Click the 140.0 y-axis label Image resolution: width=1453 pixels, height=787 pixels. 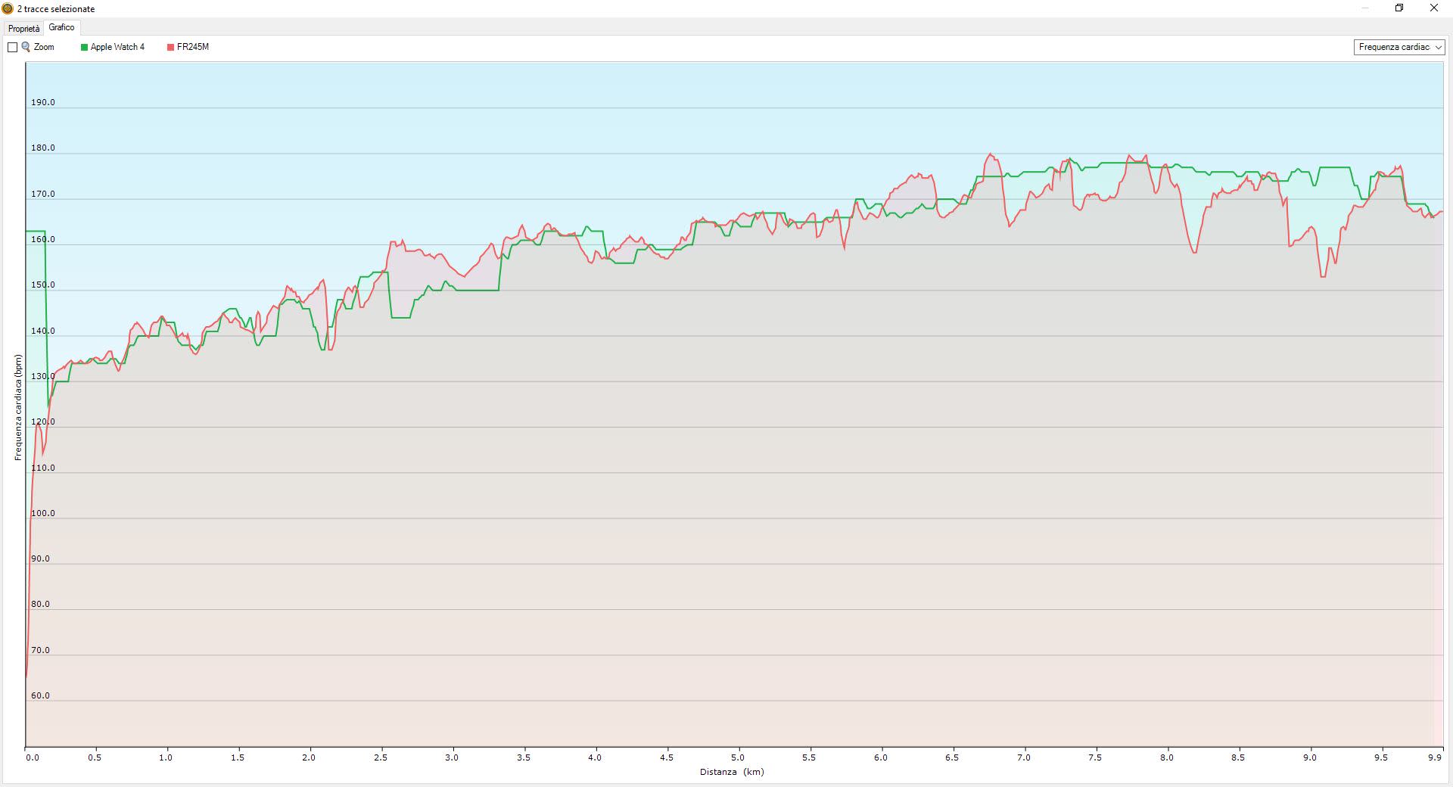(x=42, y=331)
